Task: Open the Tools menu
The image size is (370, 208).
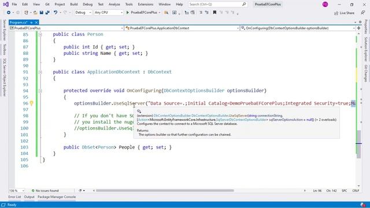Action: [129, 4]
